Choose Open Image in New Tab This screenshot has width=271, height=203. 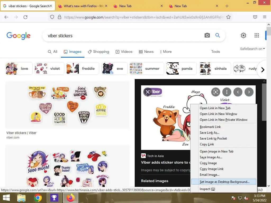click(x=224, y=151)
